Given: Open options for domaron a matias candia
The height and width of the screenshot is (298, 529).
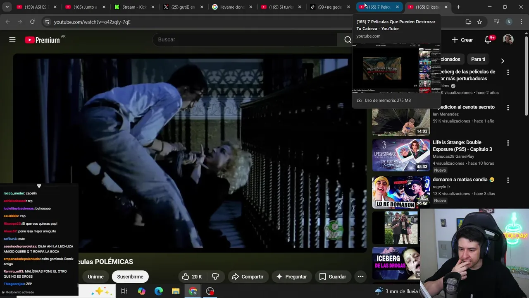Looking at the screenshot, I should (x=508, y=180).
